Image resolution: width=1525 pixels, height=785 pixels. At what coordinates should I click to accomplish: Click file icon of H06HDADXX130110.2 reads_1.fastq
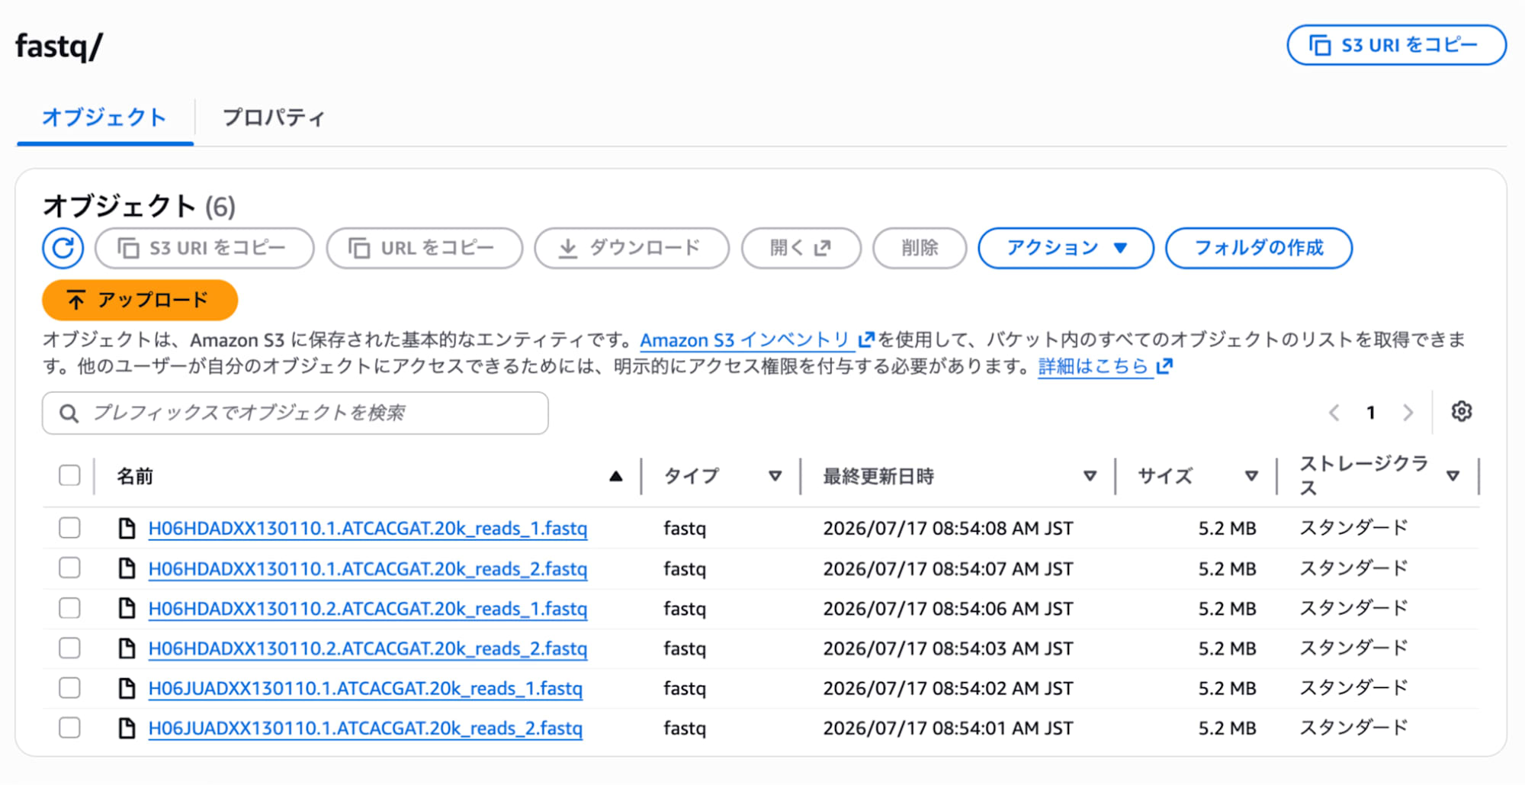pyautogui.click(x=127, y=608)
